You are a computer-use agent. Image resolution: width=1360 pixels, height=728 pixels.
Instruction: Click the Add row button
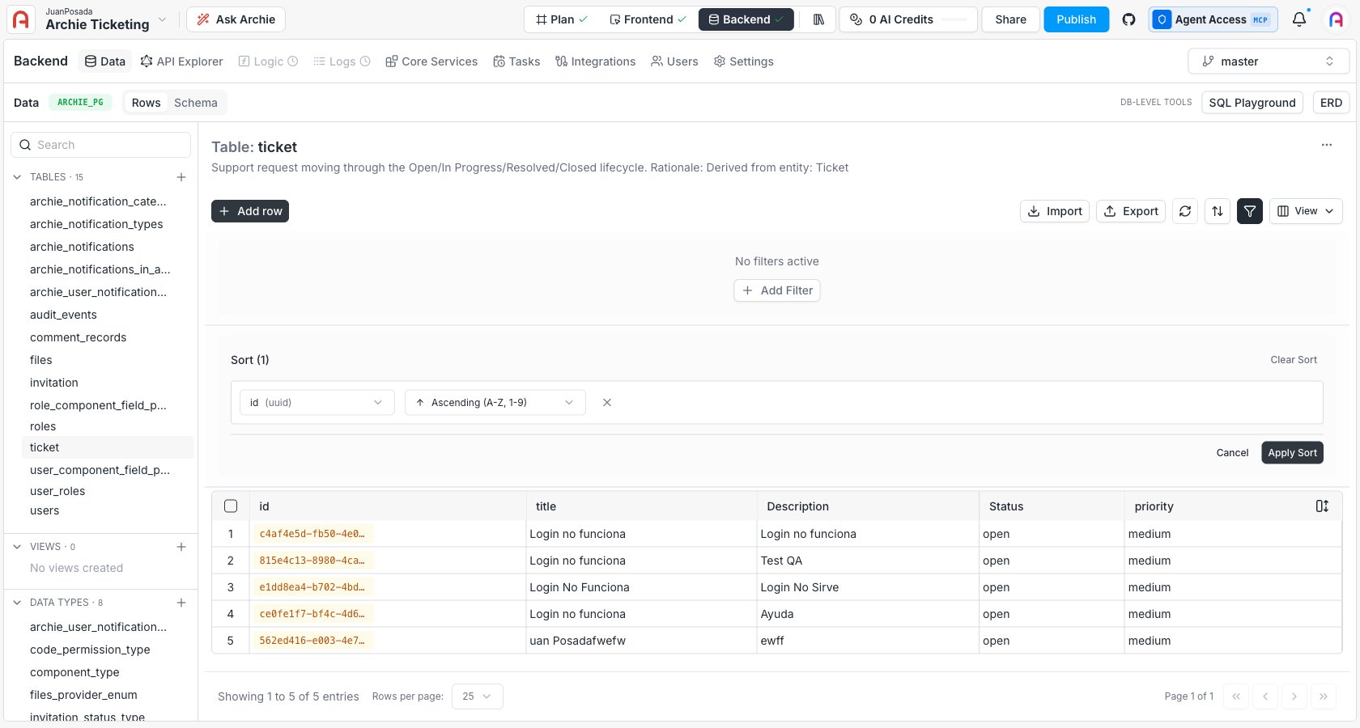point(250,211)
